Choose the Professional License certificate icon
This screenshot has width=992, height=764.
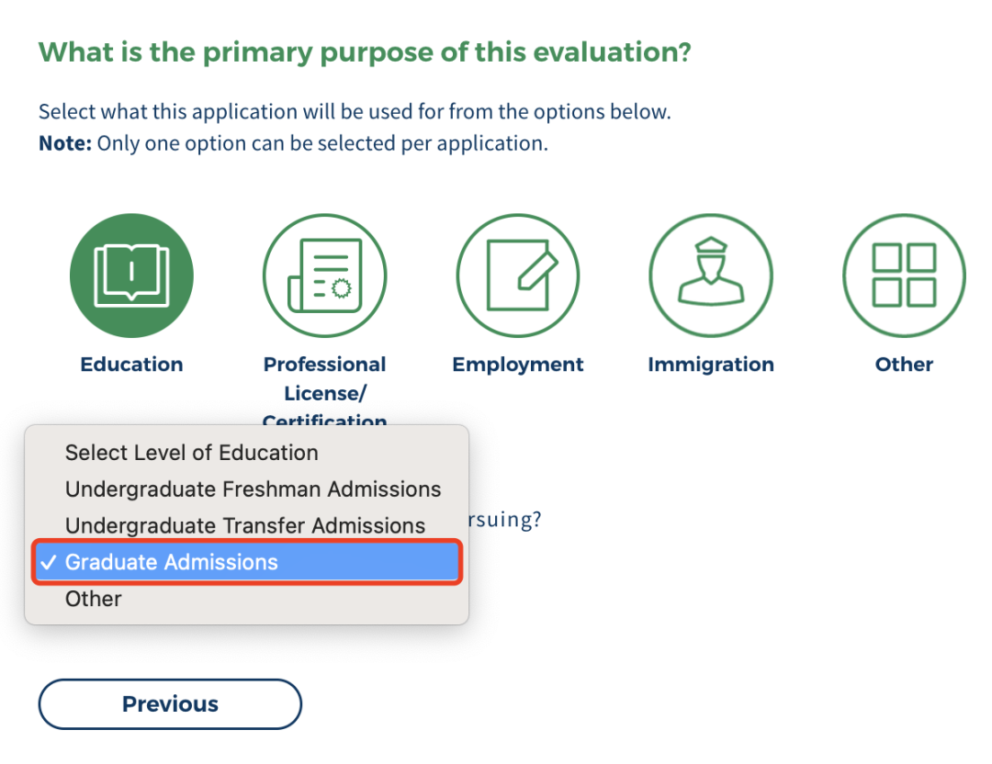pyautogui.click(x=324, y=275)
